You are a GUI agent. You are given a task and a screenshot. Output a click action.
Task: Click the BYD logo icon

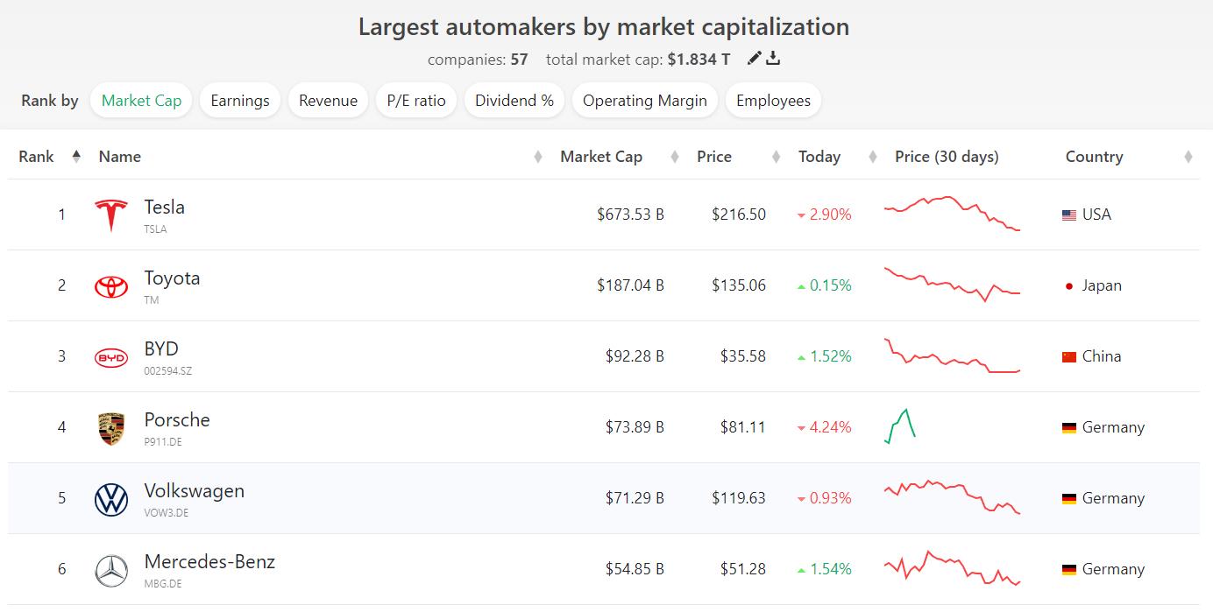tap(111, 357)
